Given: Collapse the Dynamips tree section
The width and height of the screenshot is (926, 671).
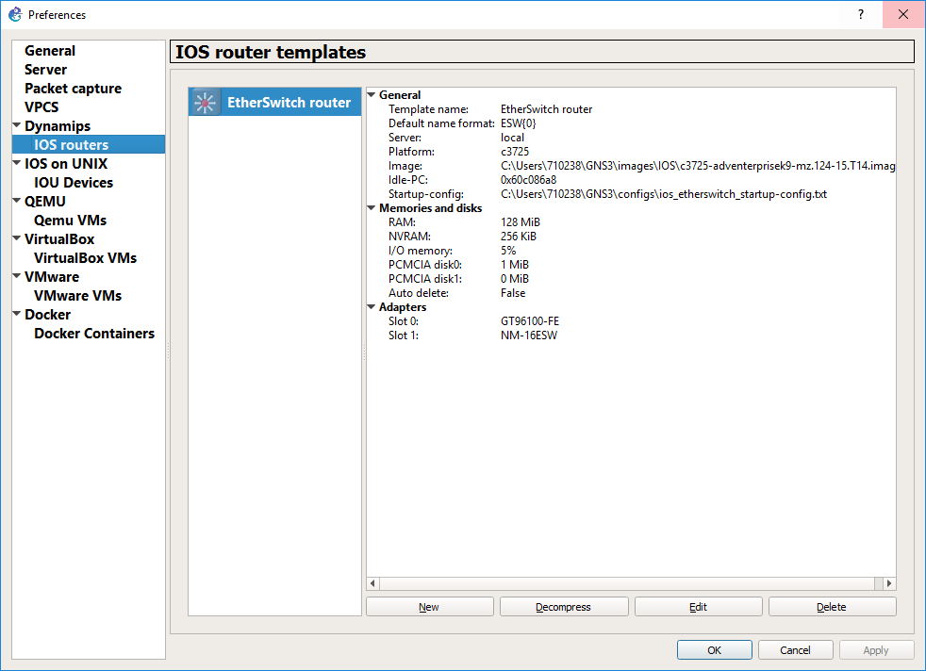Looking at the screenshot, I should tap(17, 125).
